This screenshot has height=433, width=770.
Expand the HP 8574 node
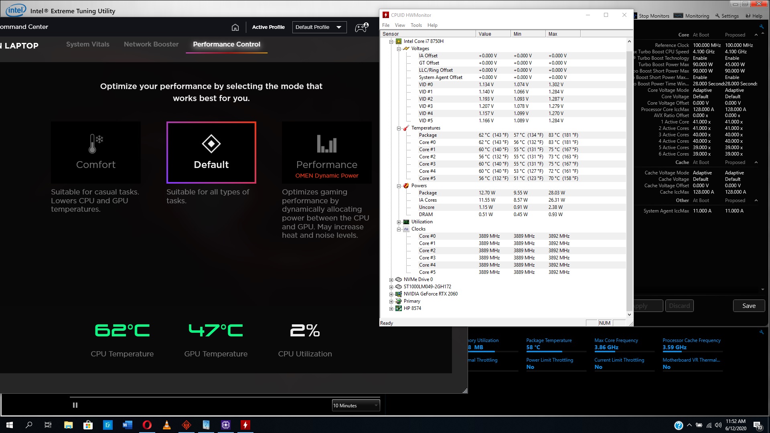(x=391, y=308)
